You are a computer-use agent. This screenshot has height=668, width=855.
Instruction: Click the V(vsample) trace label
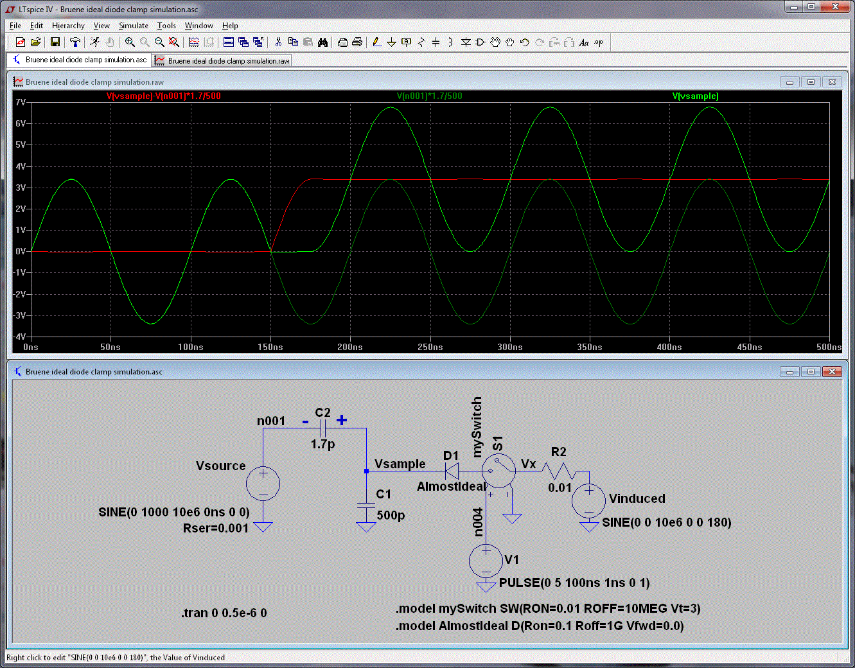tap(695, 96)
